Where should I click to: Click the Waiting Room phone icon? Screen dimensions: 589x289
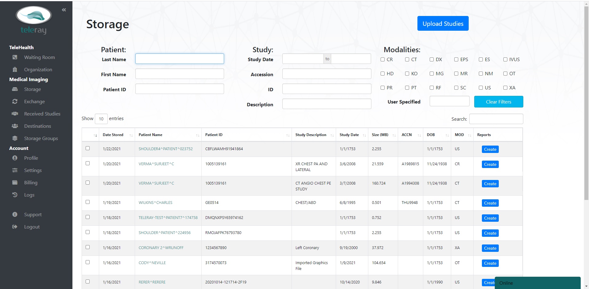(15, 57)
